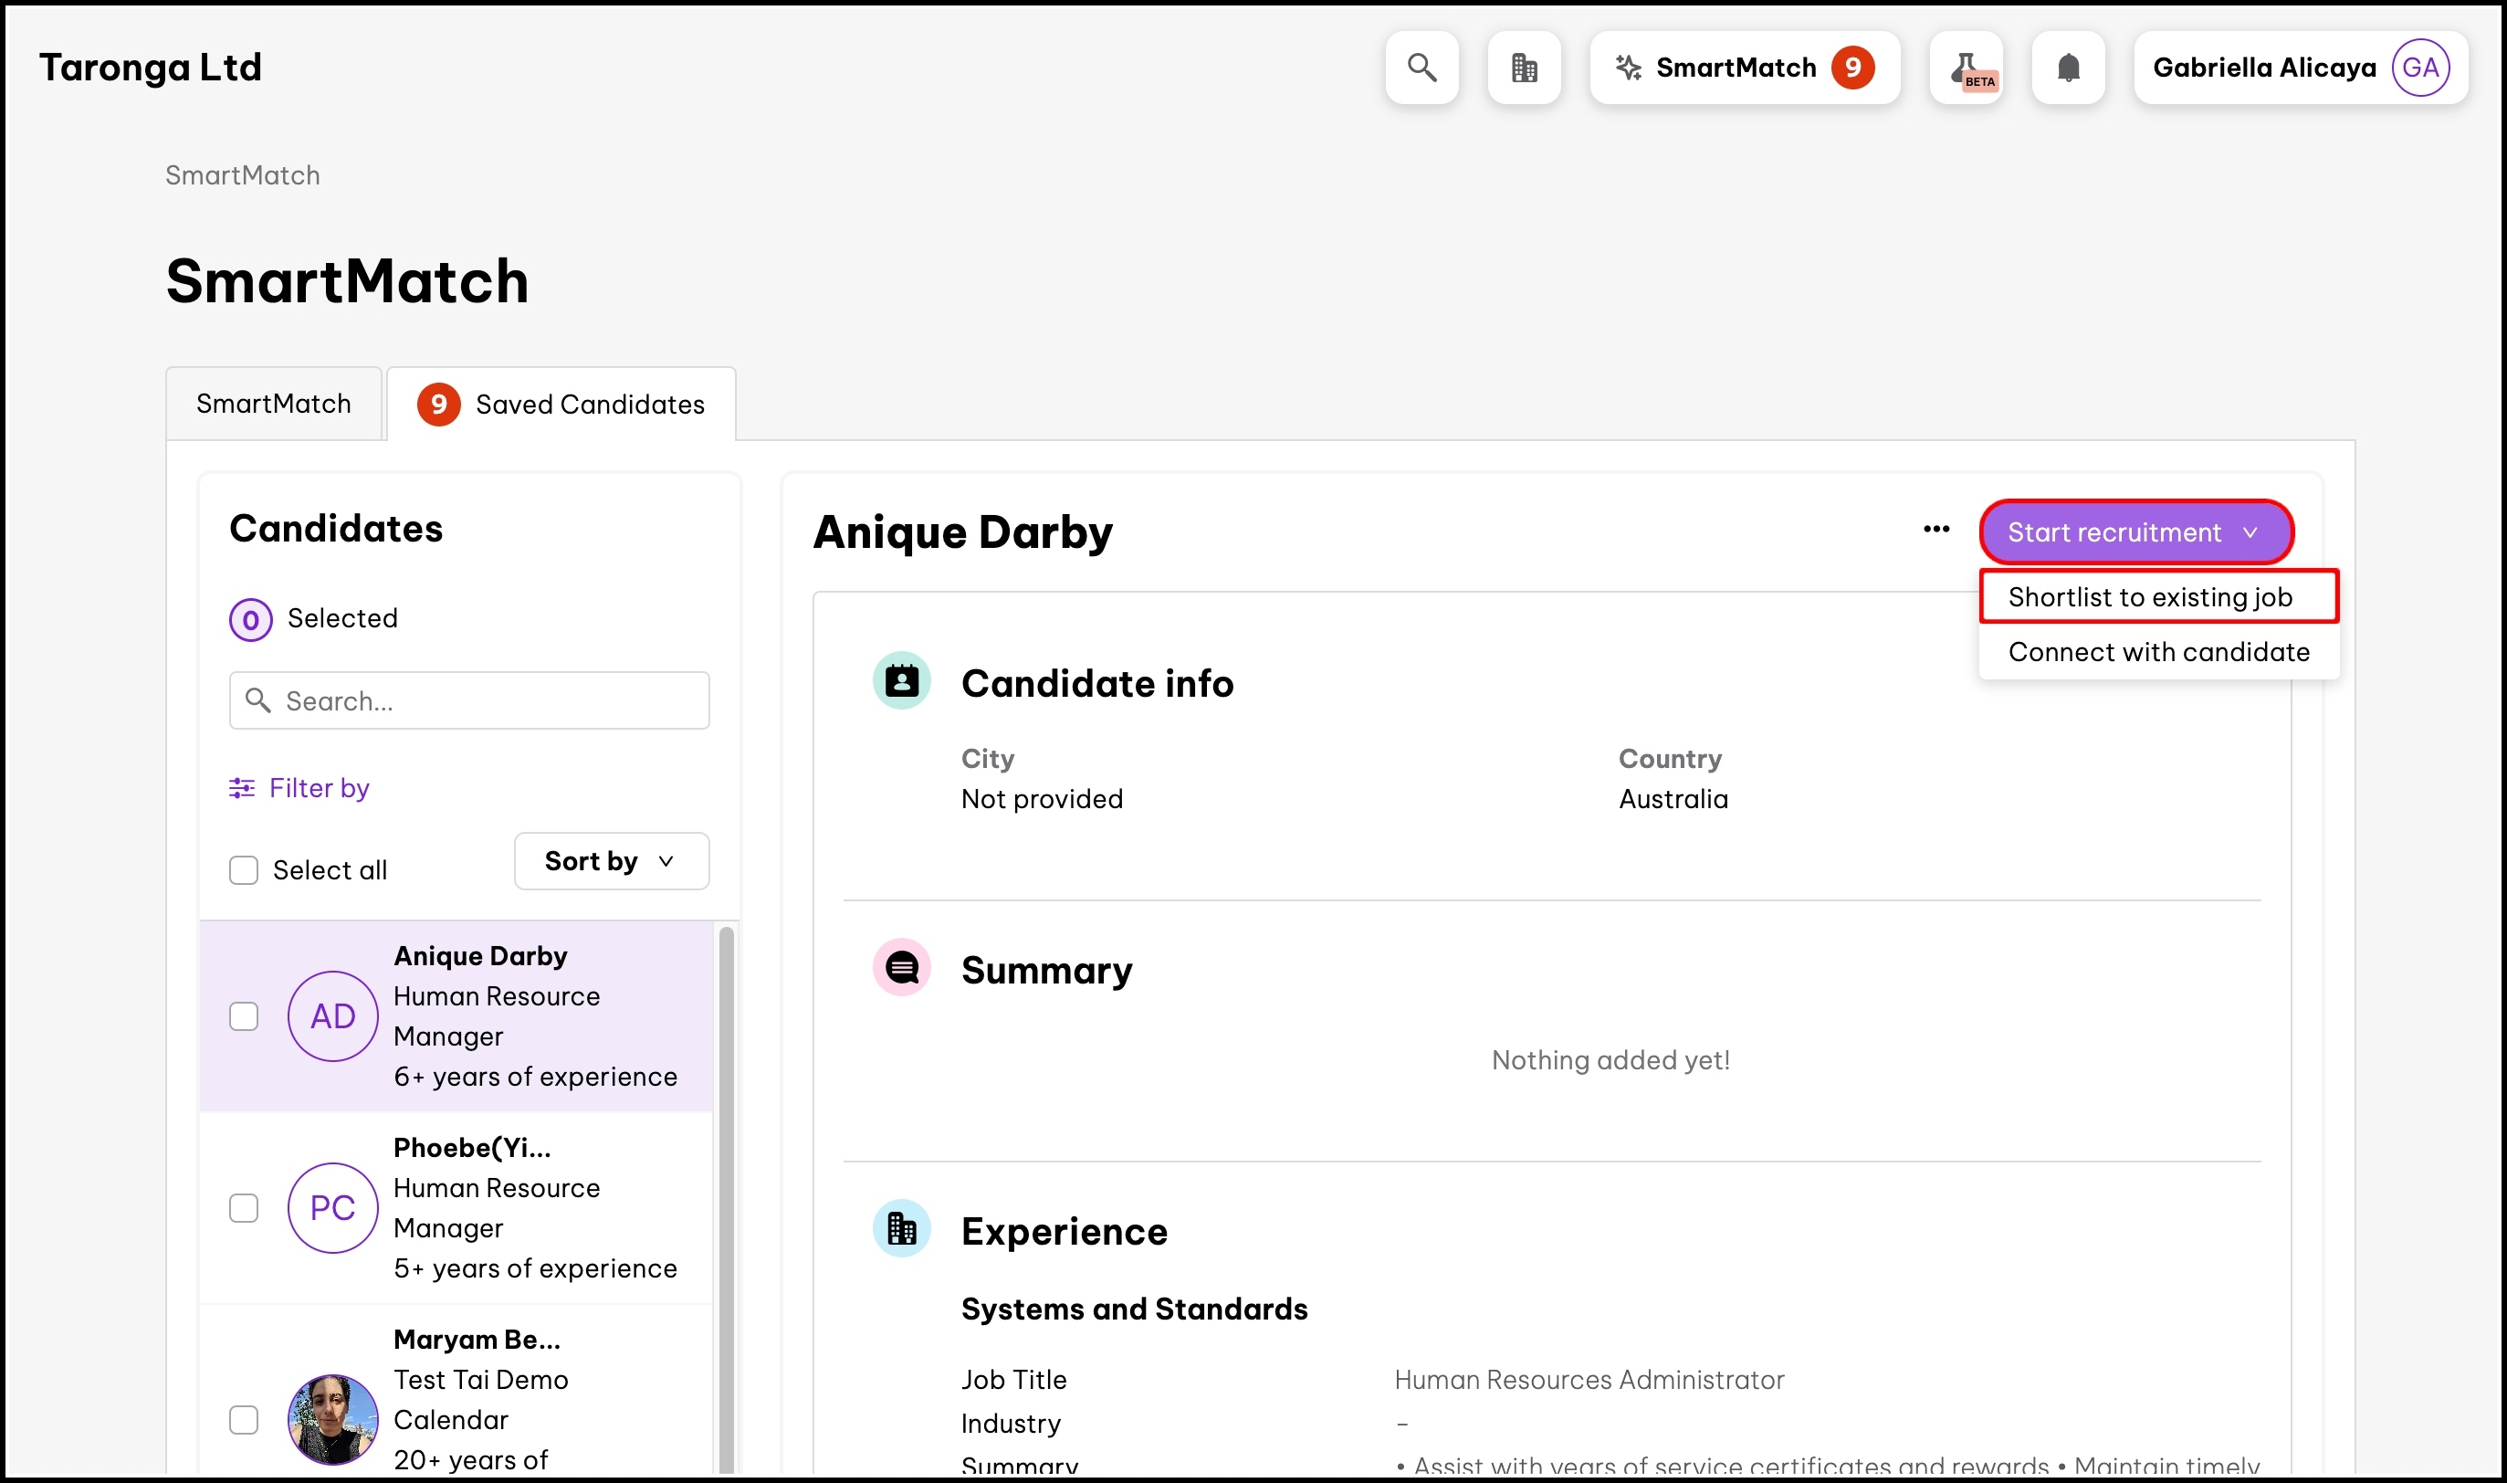Open SmartMatch button in top bar

(1744, 67)
